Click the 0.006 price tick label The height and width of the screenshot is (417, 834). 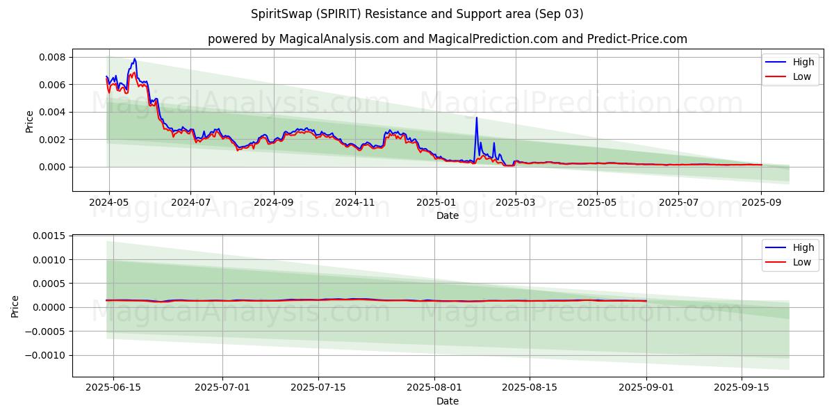coord(54,85)
